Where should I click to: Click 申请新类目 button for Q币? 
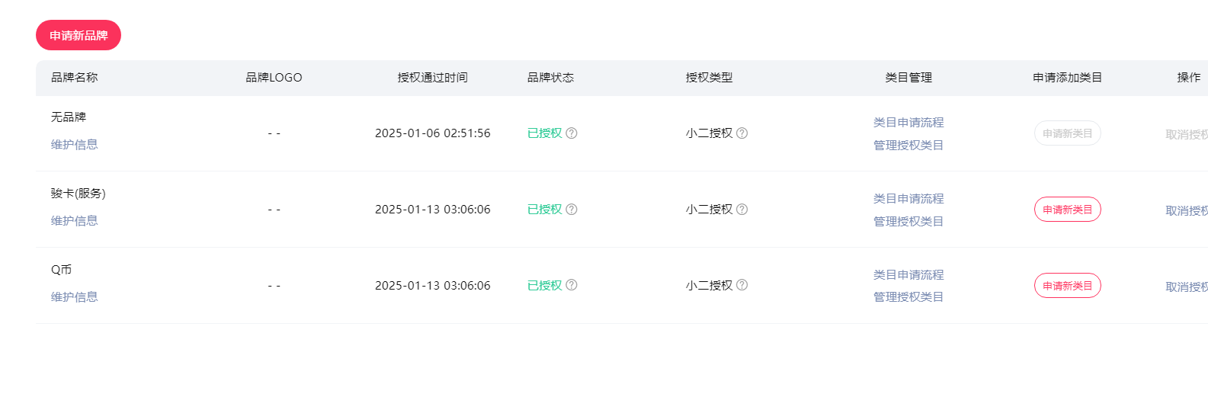tap(1067, 286)
